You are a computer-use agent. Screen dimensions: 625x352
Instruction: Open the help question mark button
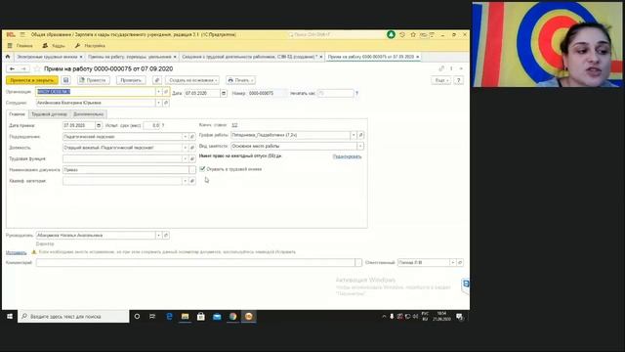[x=459, y=80]
